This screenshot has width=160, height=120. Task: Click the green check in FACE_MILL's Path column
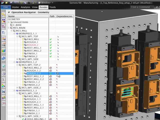50,39
